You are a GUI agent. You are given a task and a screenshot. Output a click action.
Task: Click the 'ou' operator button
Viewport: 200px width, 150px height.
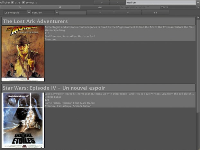pos(100,7)
